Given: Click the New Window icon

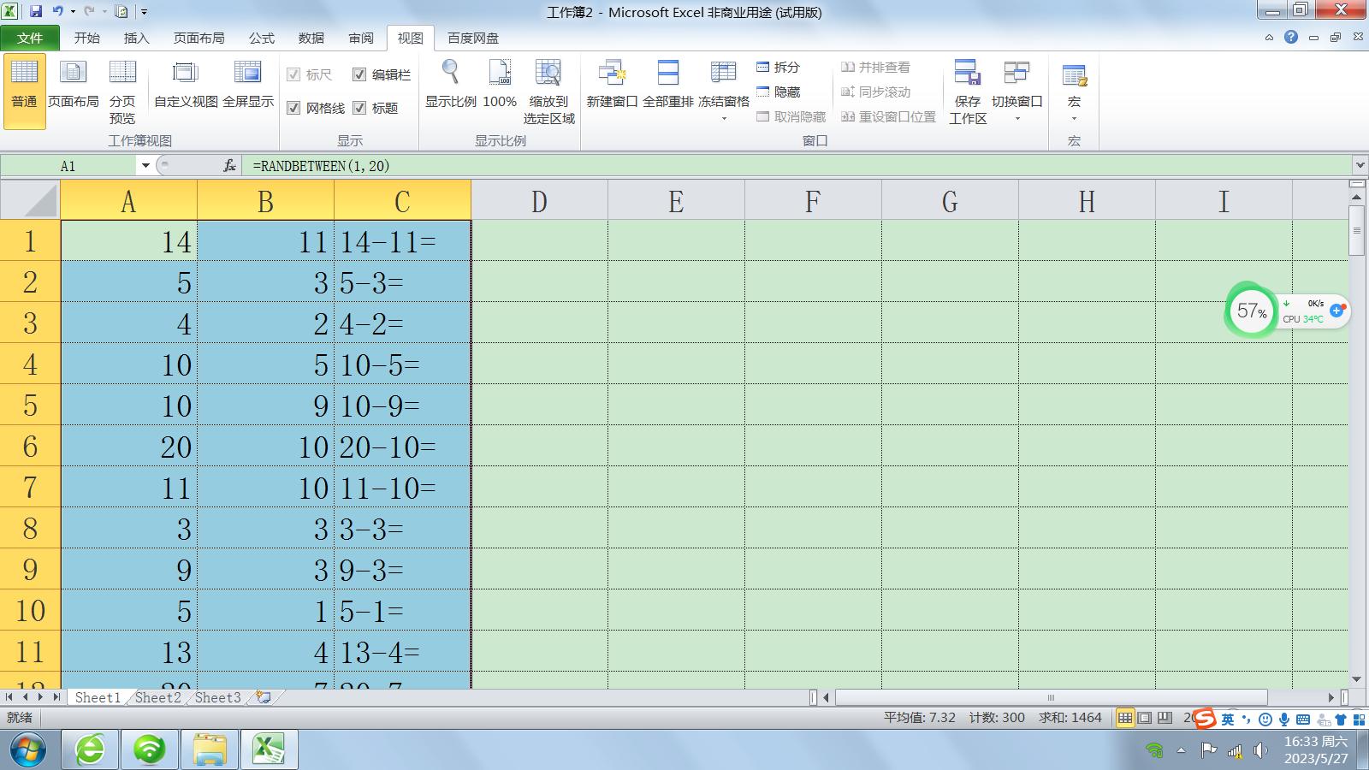Looking at the screenshot, I should (612, 74).
